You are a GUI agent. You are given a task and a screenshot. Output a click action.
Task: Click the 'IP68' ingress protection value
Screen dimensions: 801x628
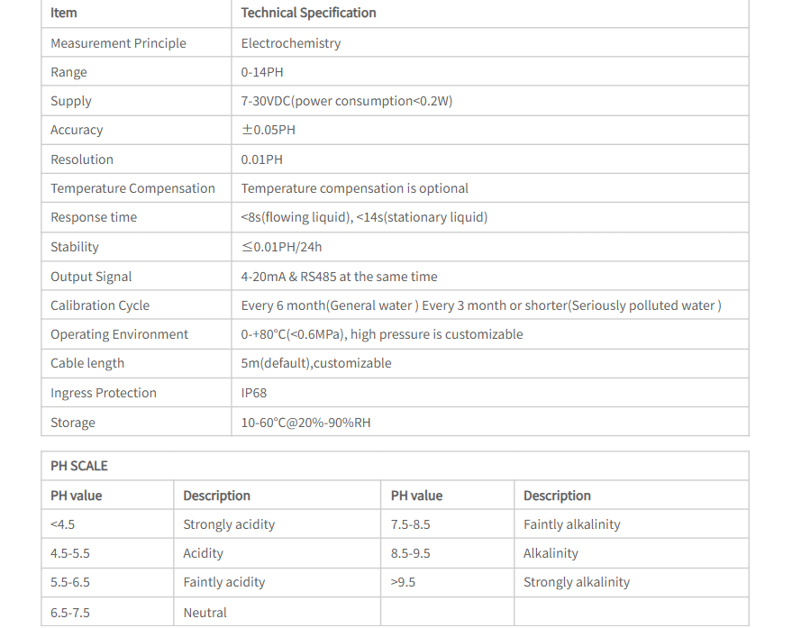coord(254,393)
